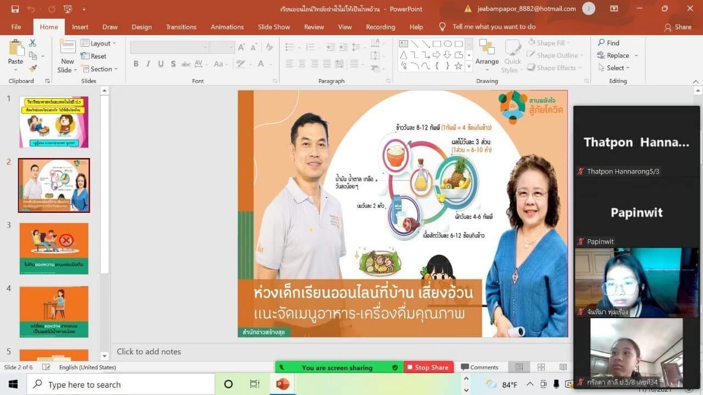Open the Recording tab
This screenshot has height=395, width=703.
coord(381,27)
